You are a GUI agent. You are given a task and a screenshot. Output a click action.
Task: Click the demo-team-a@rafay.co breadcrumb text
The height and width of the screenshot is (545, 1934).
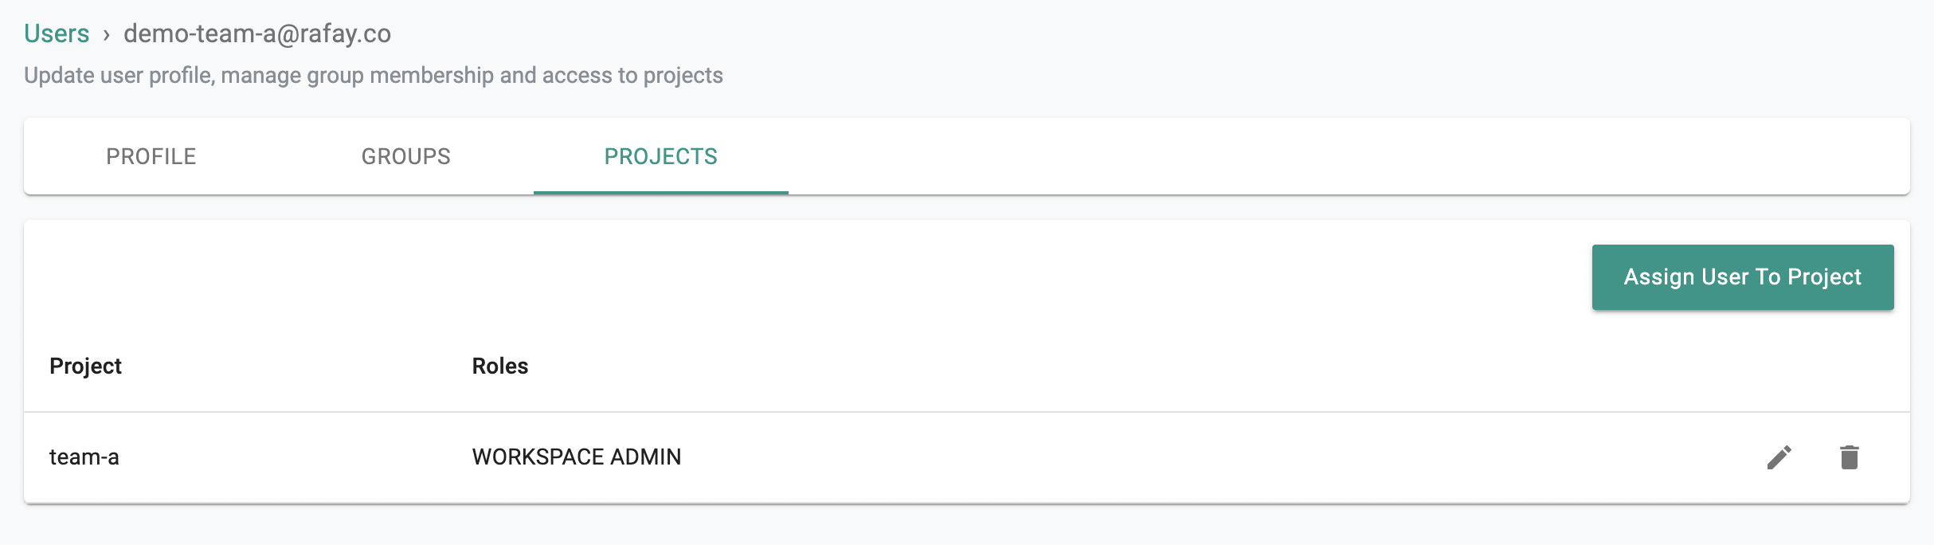click(x=257, y=33)
